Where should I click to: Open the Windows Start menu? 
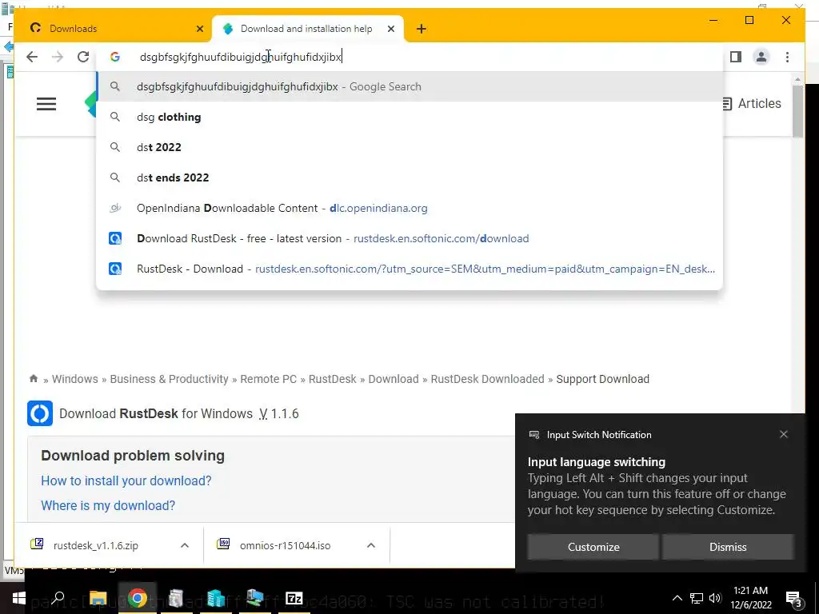(x=19, y=598)
